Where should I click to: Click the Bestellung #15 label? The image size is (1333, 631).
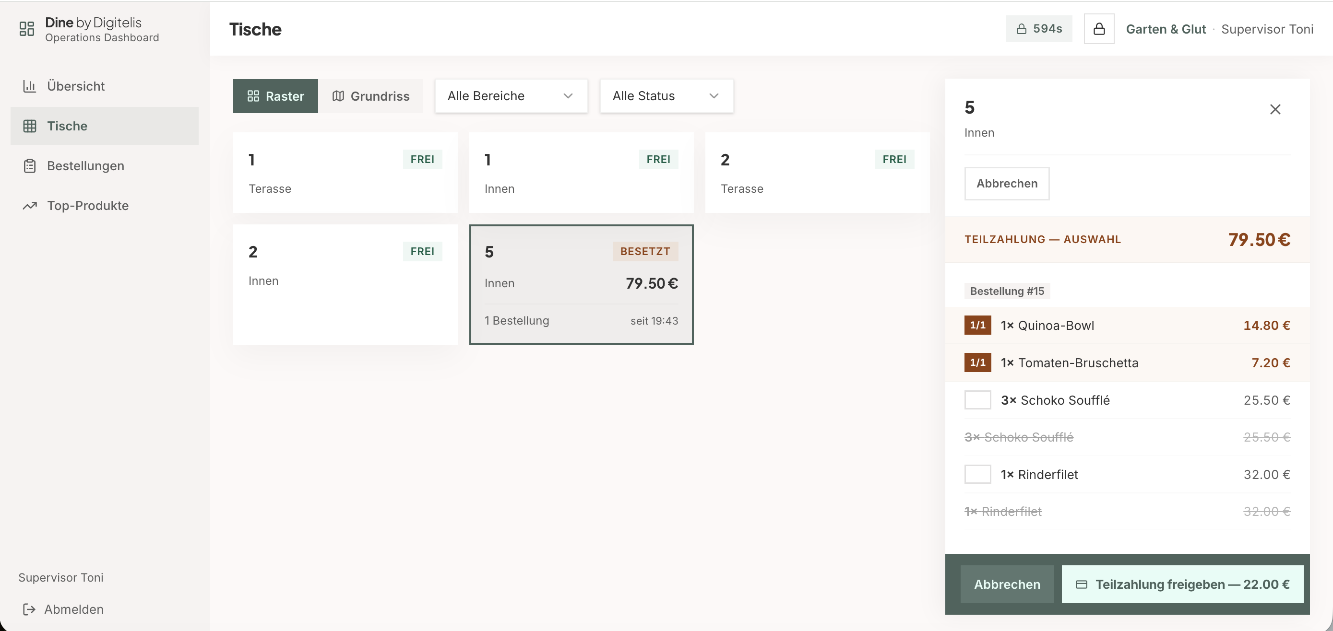click(1007, 291)
